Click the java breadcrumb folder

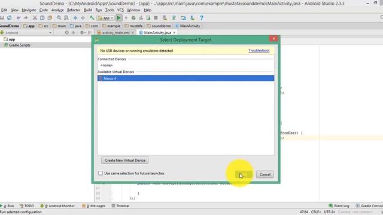[x=76, y=26]
